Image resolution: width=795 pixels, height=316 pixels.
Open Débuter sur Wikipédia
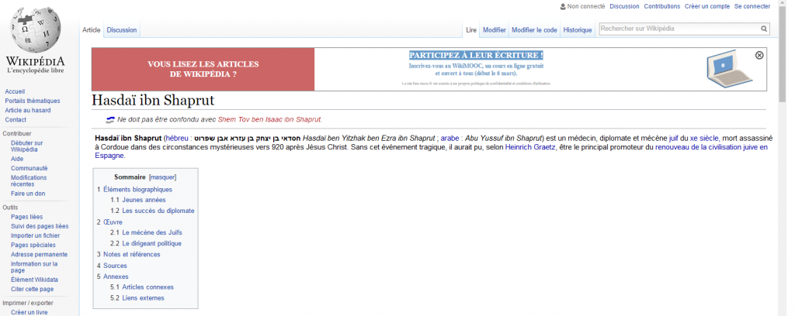[27, 146]
